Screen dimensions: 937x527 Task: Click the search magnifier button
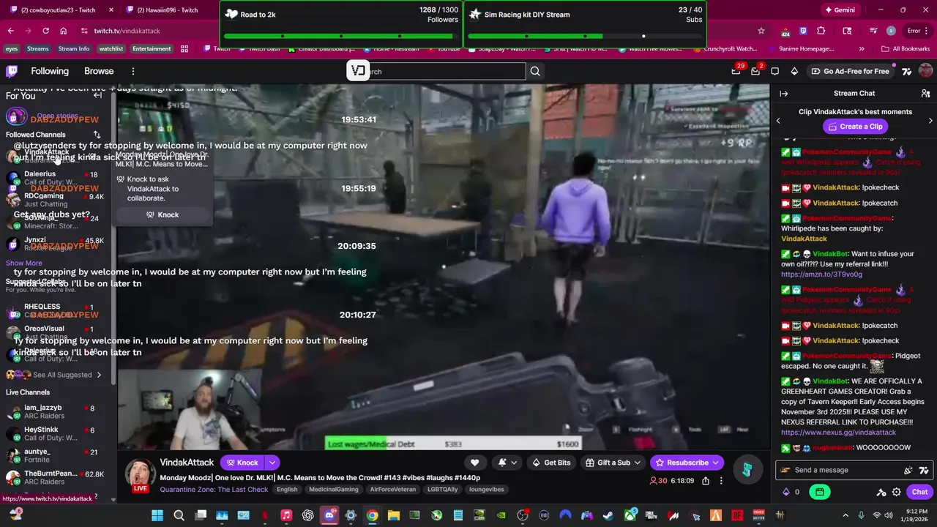(535, 71)
